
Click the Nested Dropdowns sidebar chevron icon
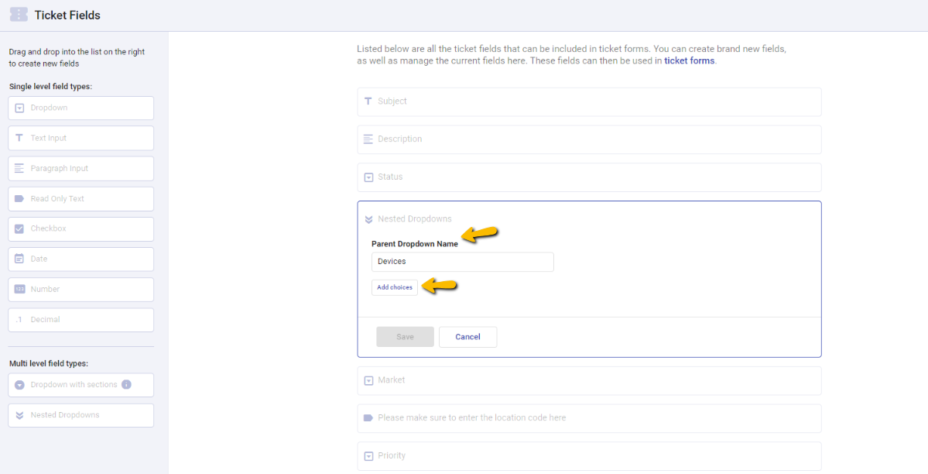coord(19,415)
